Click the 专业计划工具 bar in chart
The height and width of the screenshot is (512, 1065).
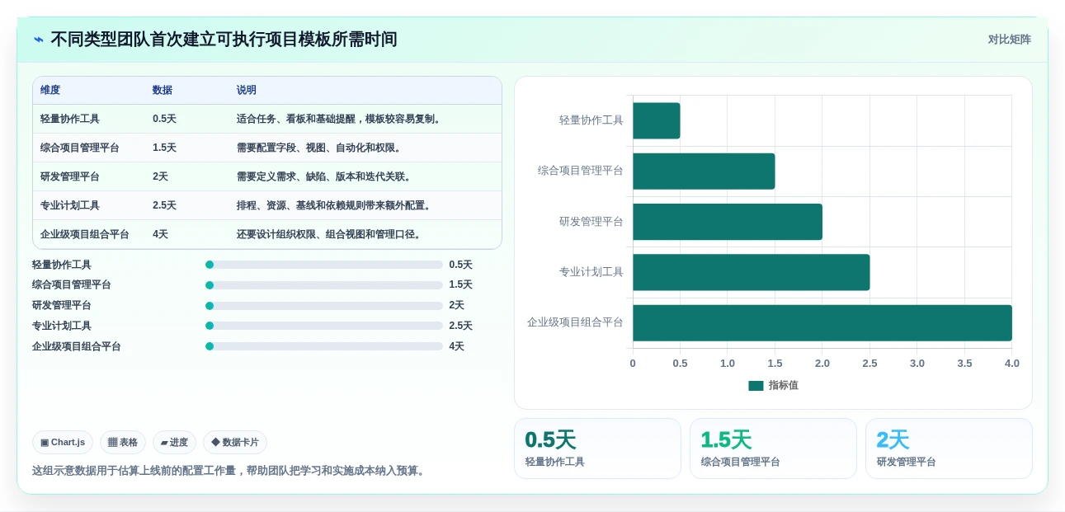point(752,272)
